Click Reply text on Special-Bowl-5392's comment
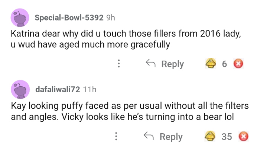The width and height of the screenshot is (260, 150). [172, 64]
